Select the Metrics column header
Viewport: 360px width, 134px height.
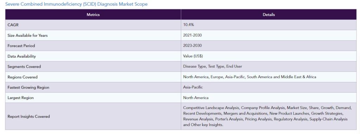[x=93, y=14]
